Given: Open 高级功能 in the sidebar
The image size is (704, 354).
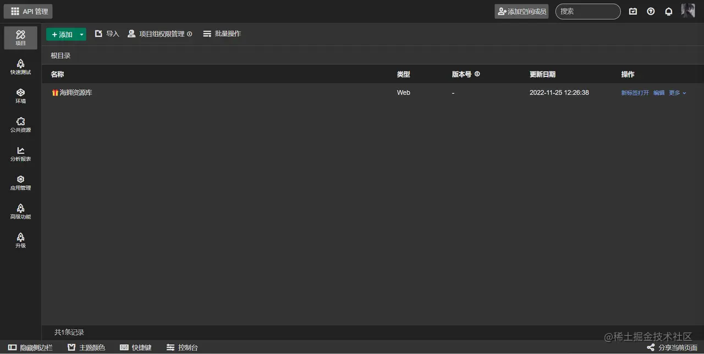Looking at the screenshot, I should click(x=20, y=212).
